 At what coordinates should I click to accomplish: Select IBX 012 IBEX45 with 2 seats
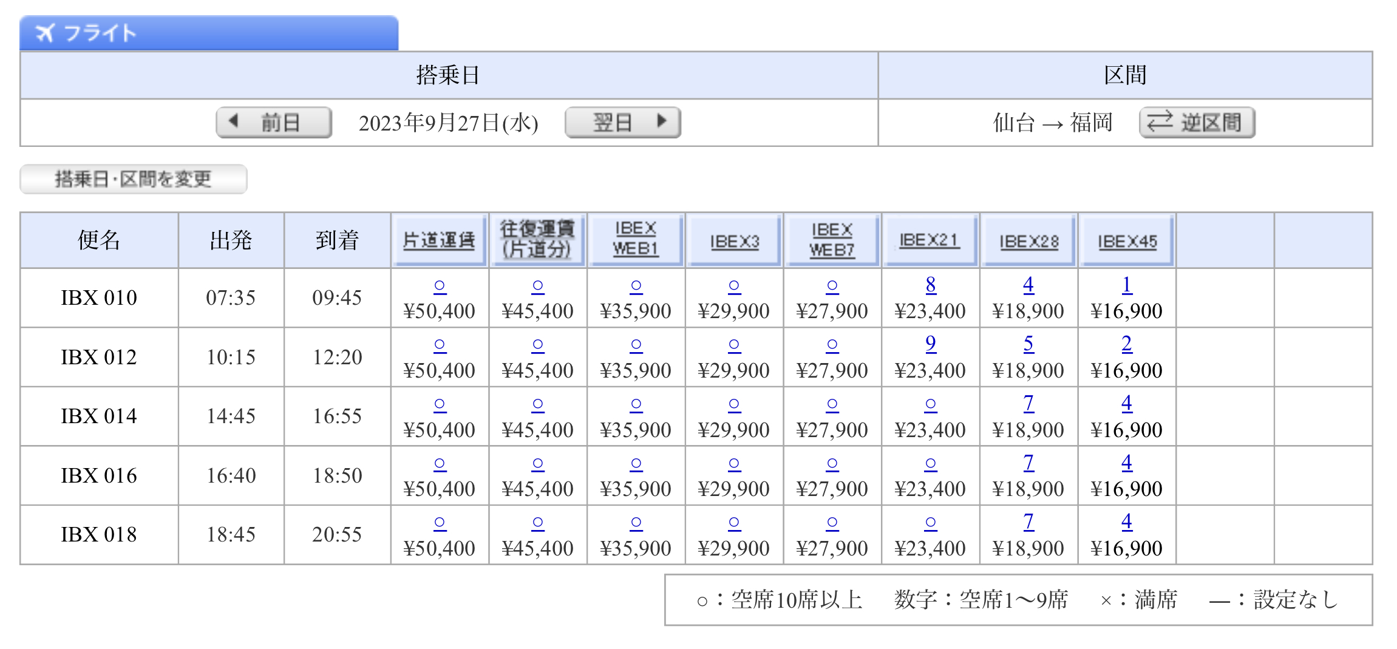tap(1127, 344)
